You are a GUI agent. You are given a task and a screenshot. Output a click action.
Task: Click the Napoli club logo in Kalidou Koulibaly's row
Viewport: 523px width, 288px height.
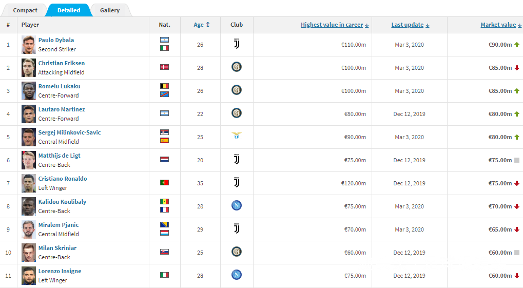[237, 205]
